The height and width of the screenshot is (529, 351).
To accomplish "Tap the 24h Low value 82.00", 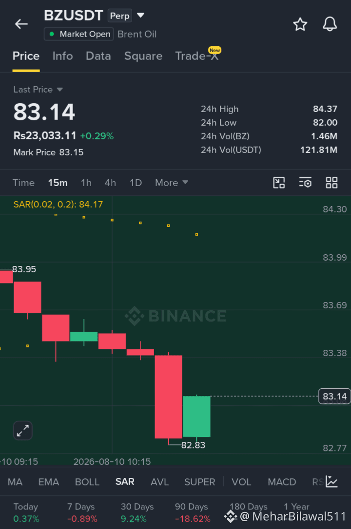I will tap(325, 122).
